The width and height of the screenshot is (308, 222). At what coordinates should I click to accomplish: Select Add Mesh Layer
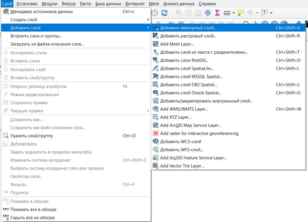(x=228, y=44)
